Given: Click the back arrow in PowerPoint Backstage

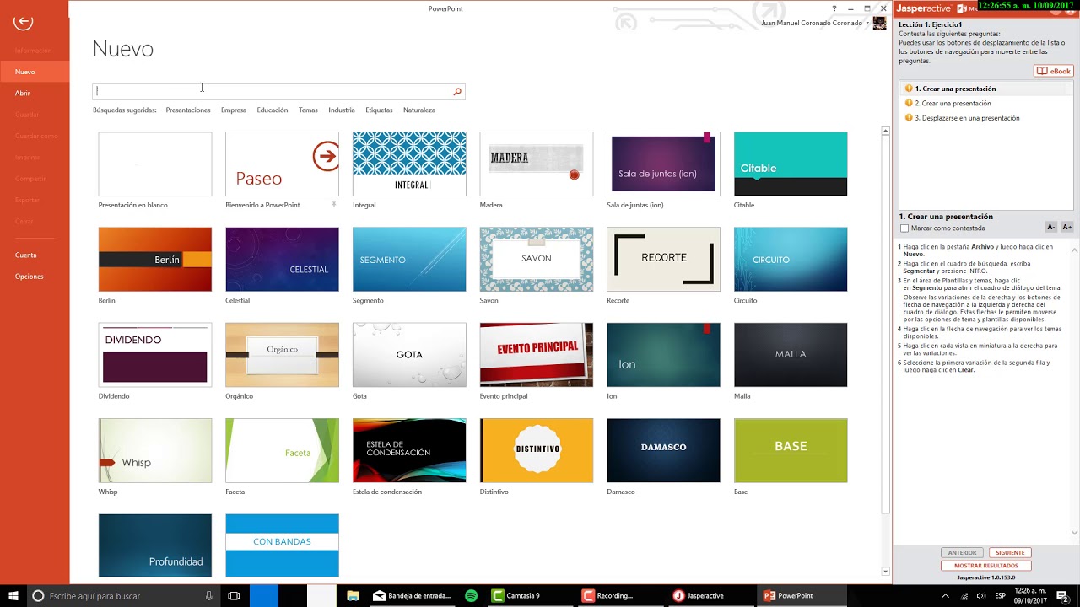Looking at the screenshot, I should 23,22.
